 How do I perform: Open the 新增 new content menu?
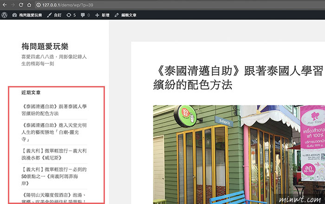point(102,15)
